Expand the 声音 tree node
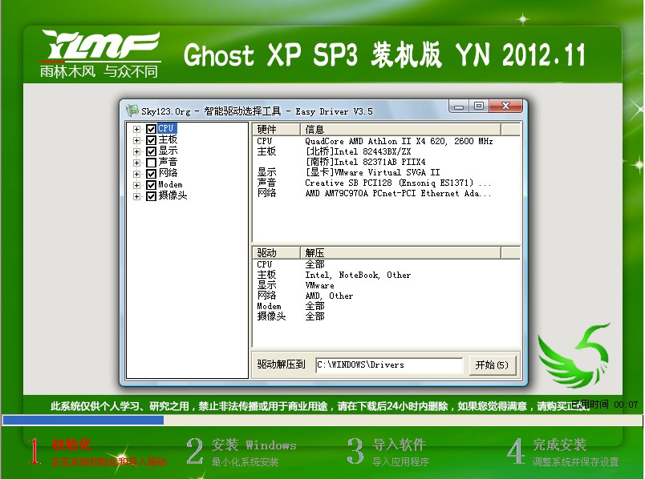Image resolution: width=645 pixels, height=479 pixels. click(x=136, y=163)
